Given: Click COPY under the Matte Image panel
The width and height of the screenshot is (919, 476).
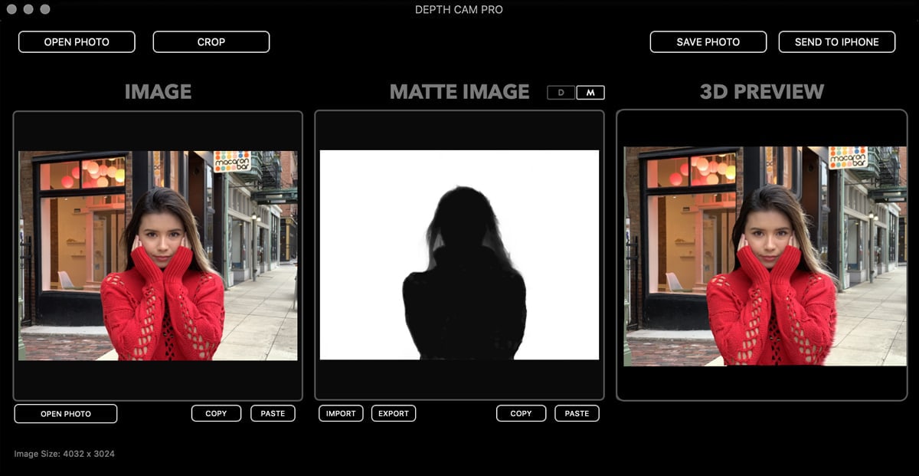Looking at the screenshot, I should coord(521,413).
